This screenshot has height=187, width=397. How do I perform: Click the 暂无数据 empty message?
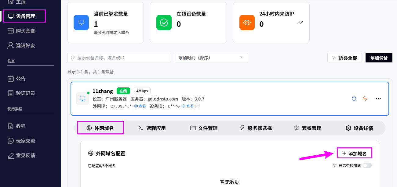tap(230, 182)
